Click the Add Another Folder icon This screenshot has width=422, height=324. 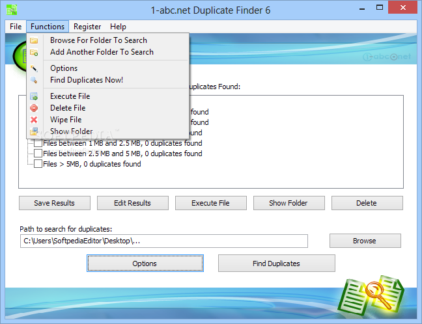[x=34, y=52]
